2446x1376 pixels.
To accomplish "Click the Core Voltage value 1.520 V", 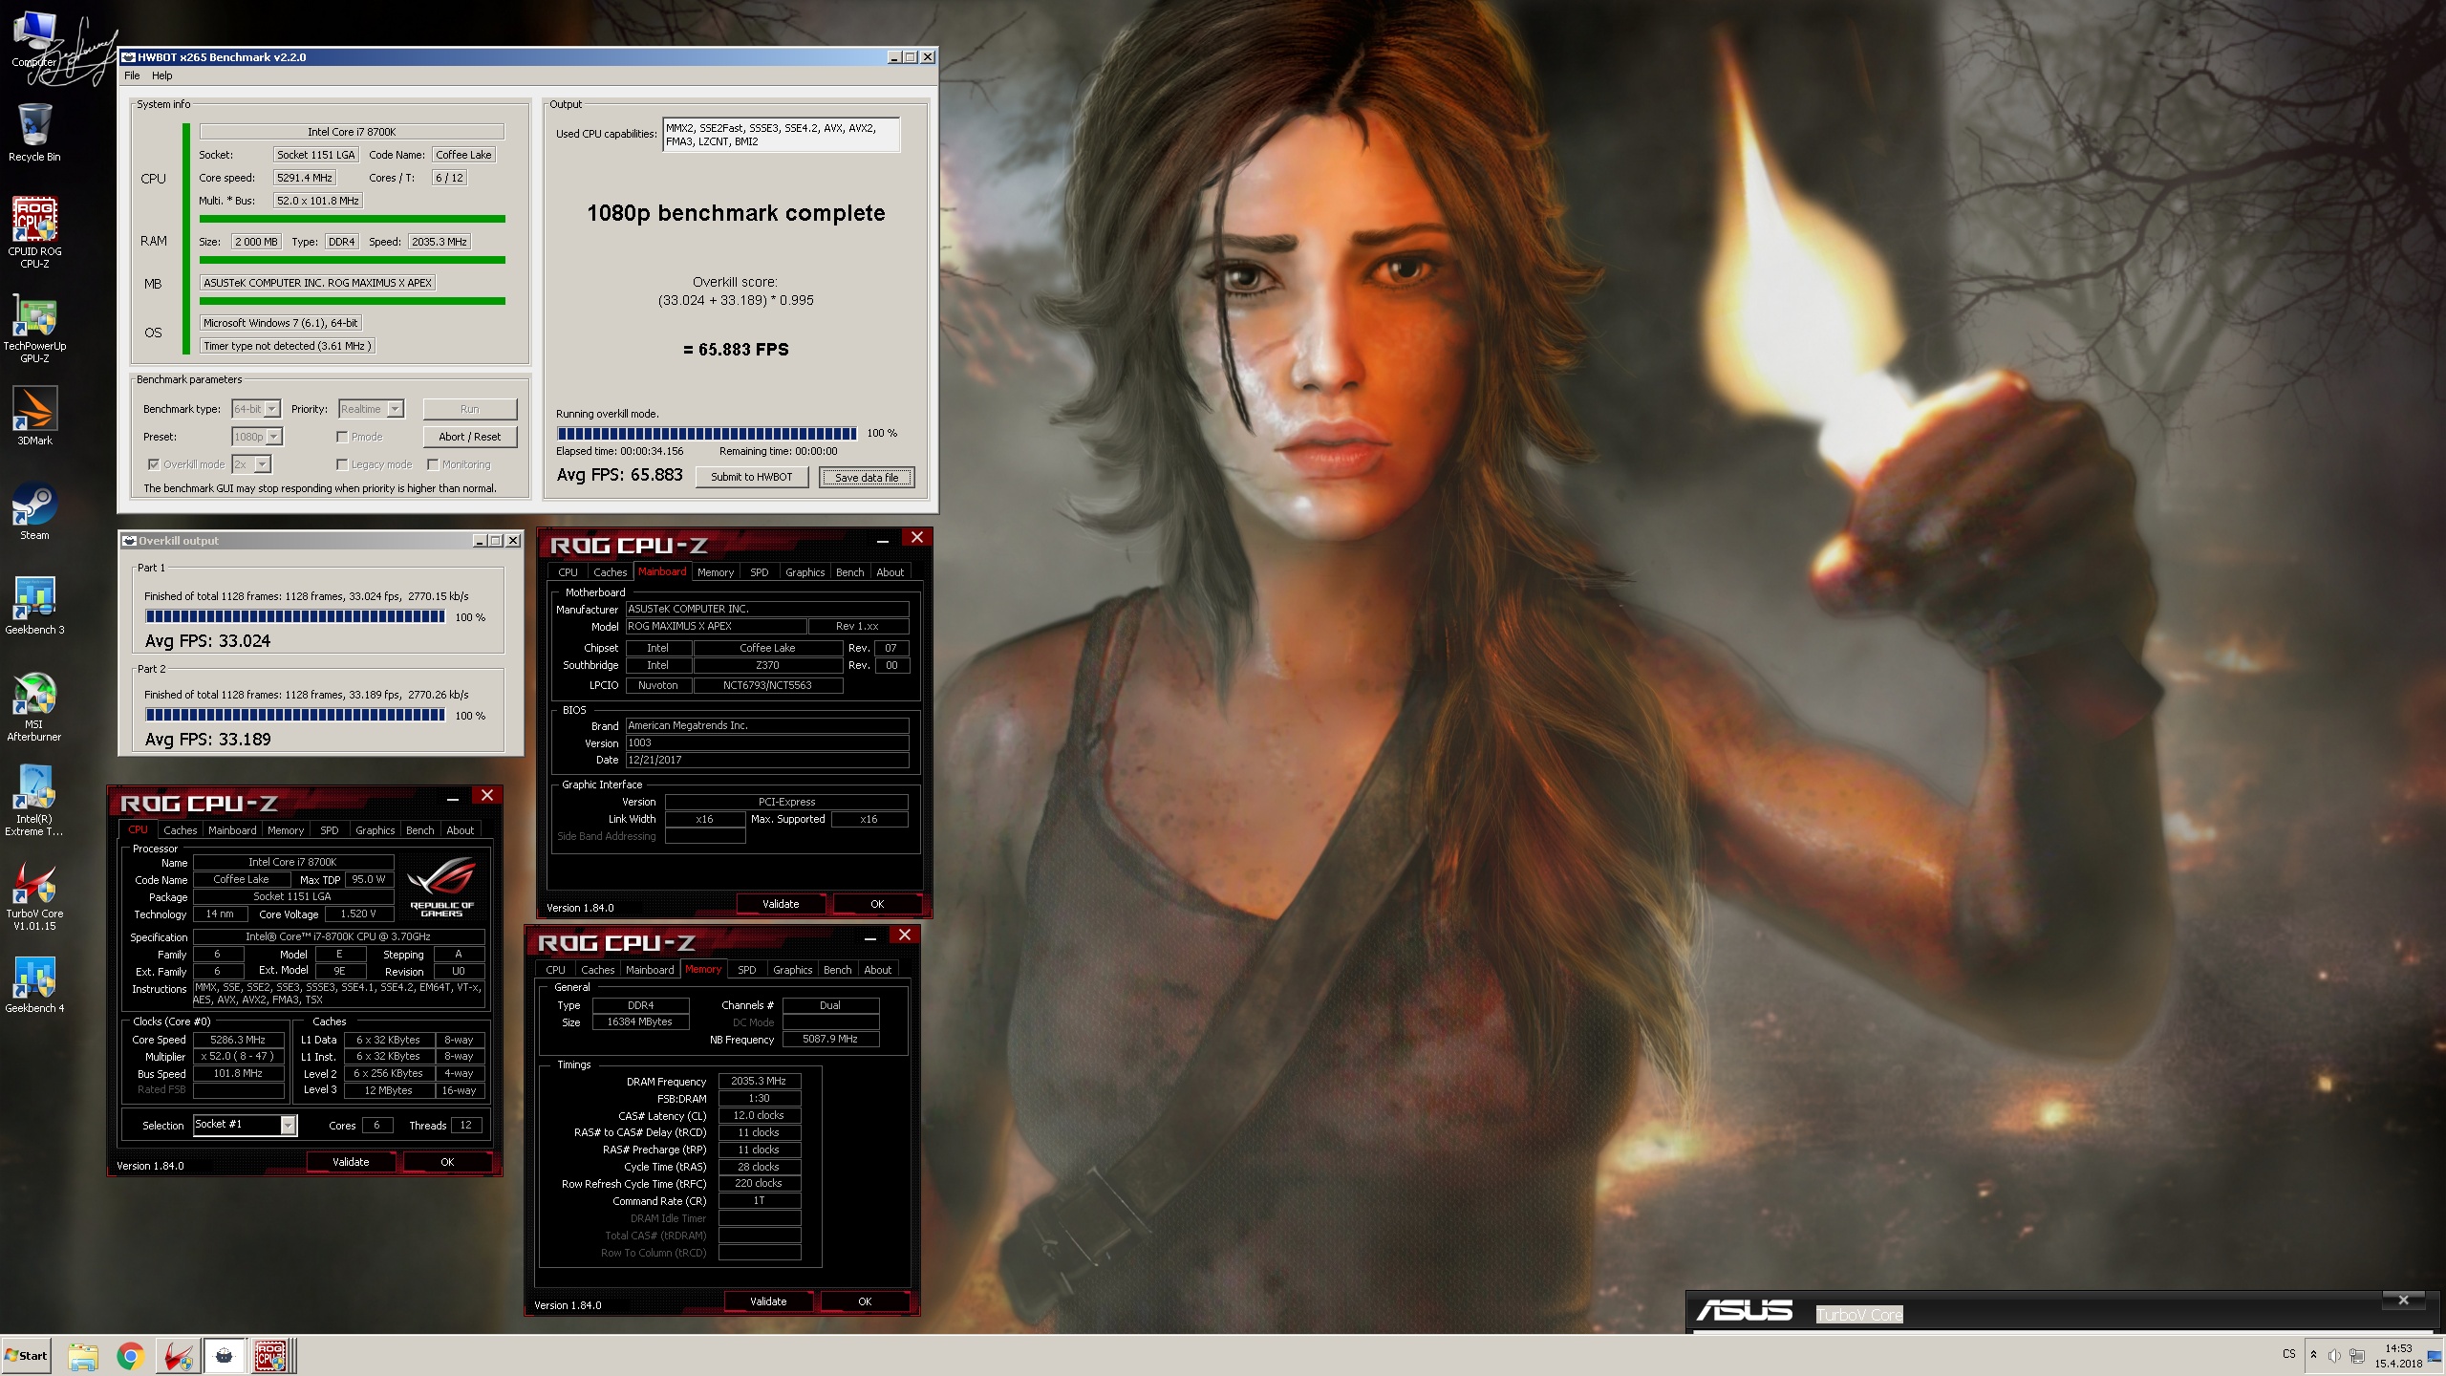I will pyautogui.click(x=358, y=914).
